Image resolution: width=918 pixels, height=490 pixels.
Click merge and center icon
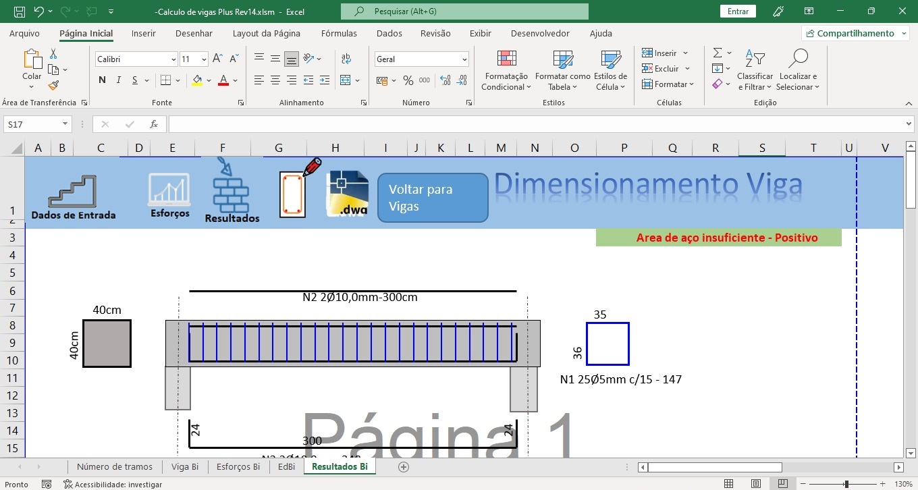[x=346, y=80]
